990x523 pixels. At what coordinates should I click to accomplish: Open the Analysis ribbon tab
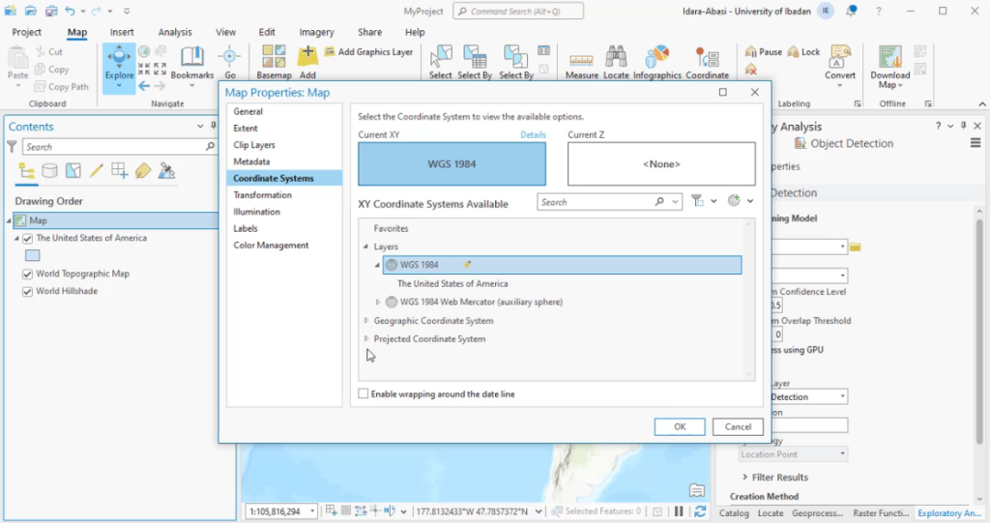tap(175, 32)
